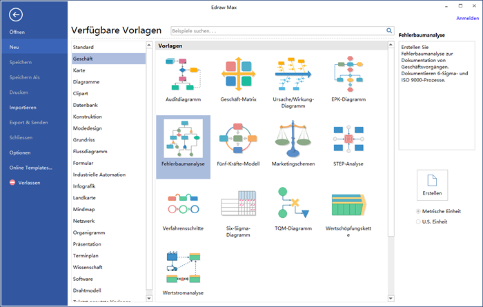Viewport: 483px width, 307px height.
Task: Select the Neu menu item
Action: (x=34, y=47)
